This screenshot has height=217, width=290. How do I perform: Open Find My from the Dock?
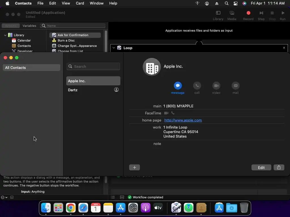point(188,208)
